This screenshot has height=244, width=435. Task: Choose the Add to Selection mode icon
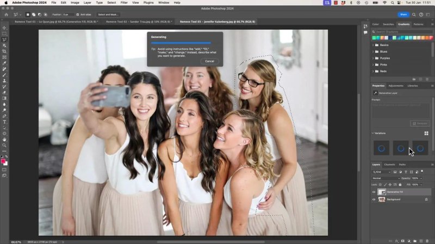point(34,15)
